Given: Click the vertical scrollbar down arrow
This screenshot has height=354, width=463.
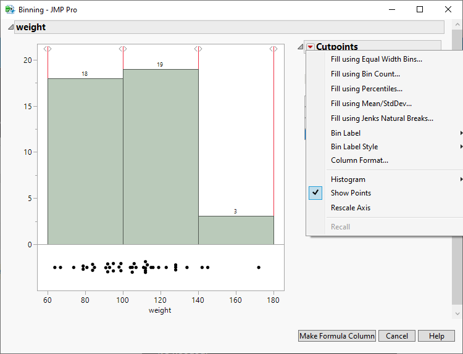Looking at the screenshot, I should [x=457, y=313].
